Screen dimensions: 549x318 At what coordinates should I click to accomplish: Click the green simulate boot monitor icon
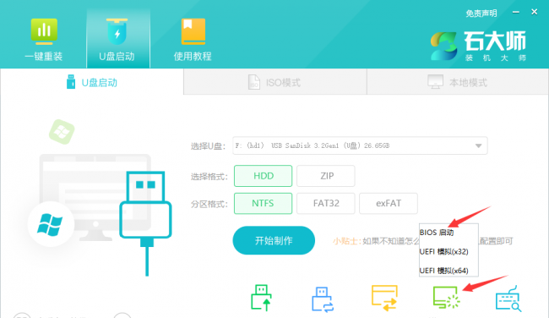coord(446,298)
